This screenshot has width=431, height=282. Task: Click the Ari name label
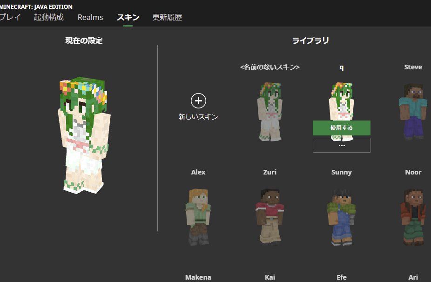click(x=413, y=277)
